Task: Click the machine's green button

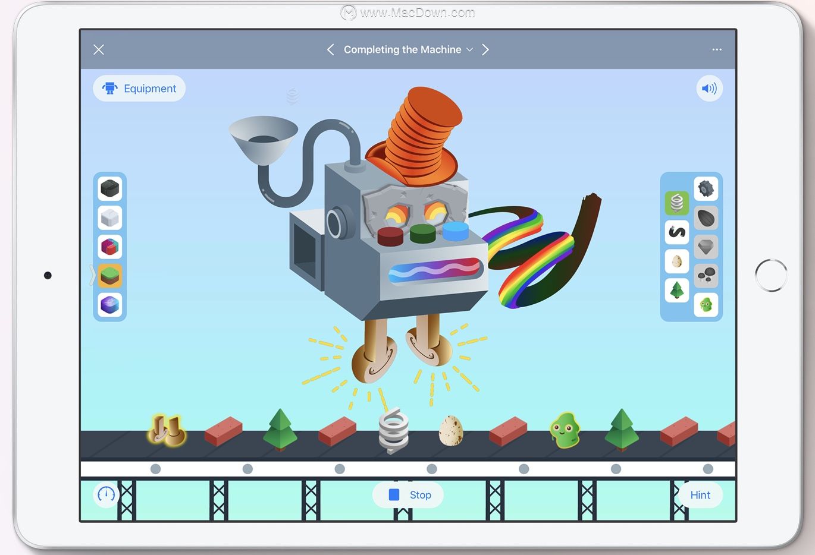Action: [423, 233]
